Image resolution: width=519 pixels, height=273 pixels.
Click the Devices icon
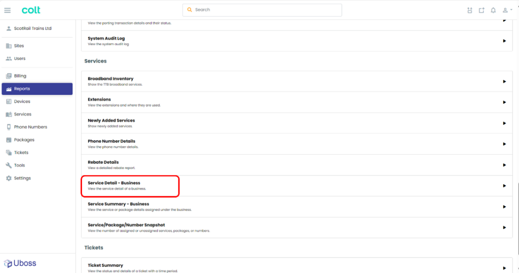click(x=9, y=101)
